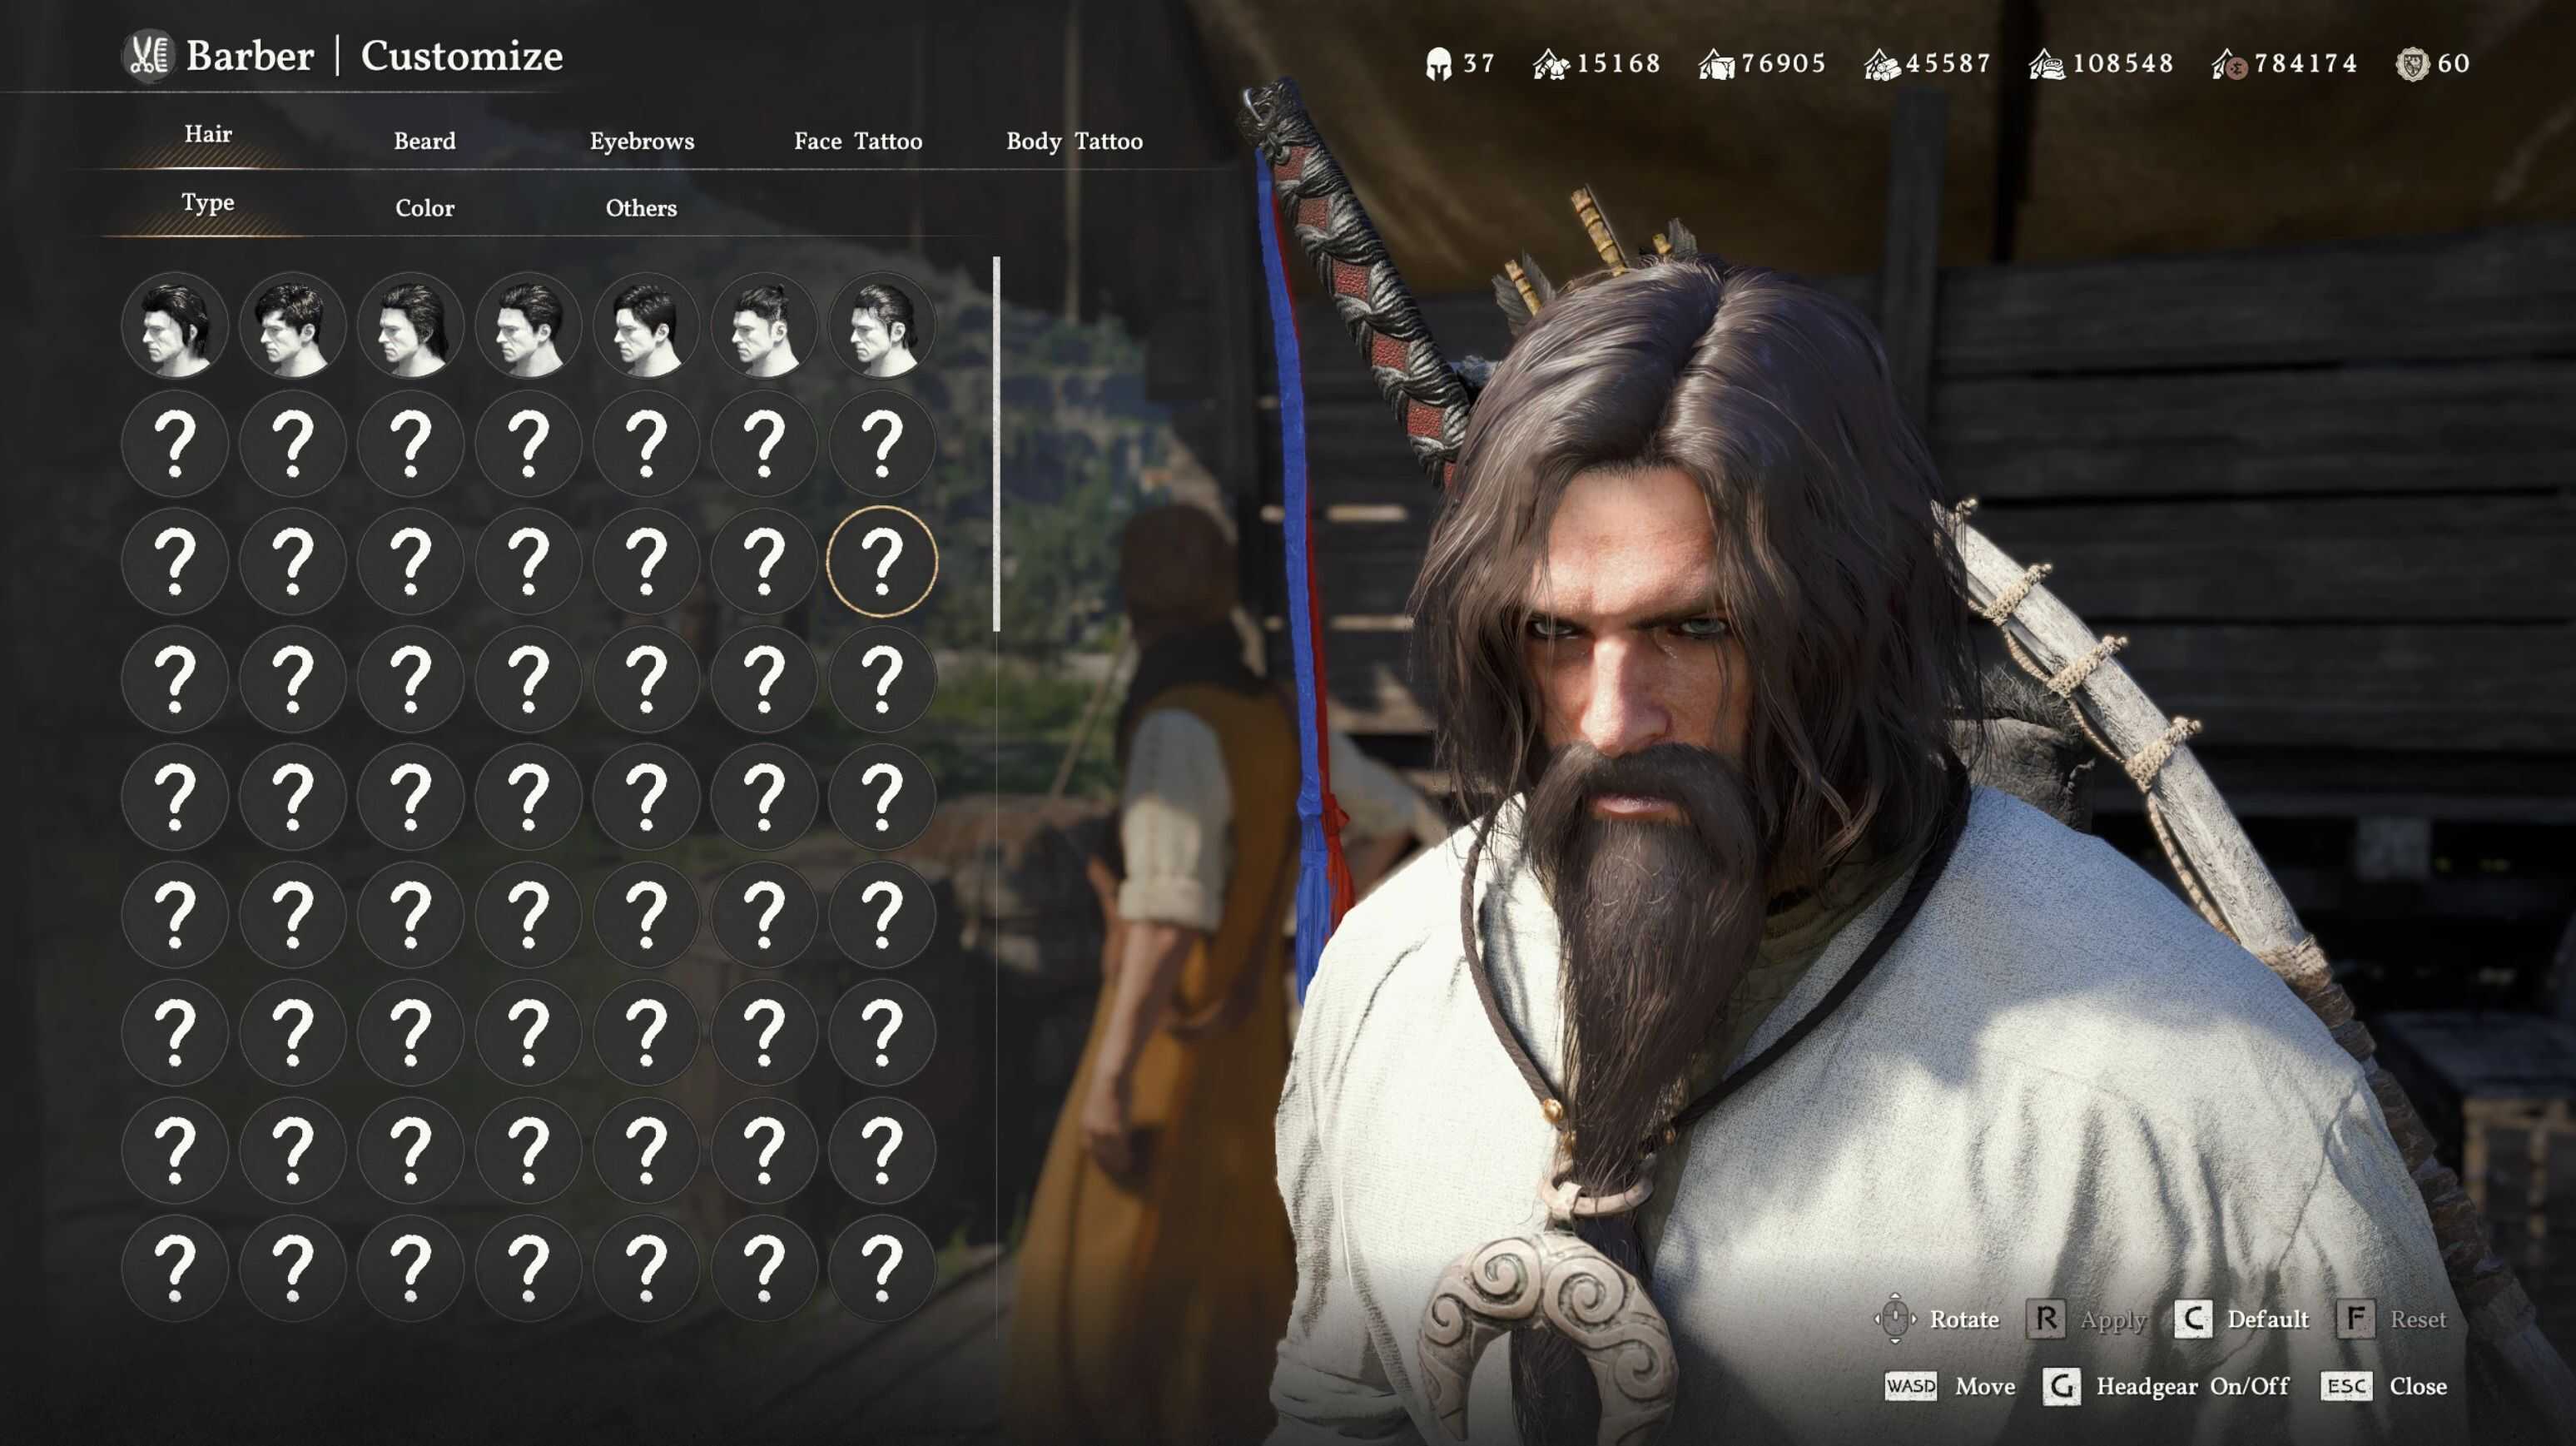
Task: Open the Beard tab
Action: 424,141
